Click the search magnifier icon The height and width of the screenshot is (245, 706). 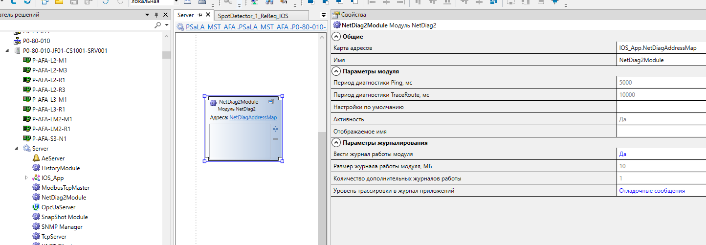click(x=158, y=24)
